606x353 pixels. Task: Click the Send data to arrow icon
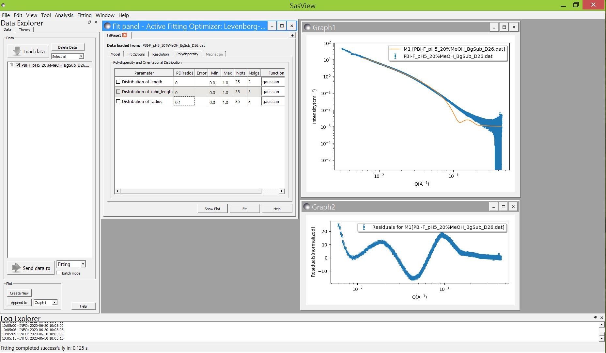pyautogui.click(x=16, y=268)
